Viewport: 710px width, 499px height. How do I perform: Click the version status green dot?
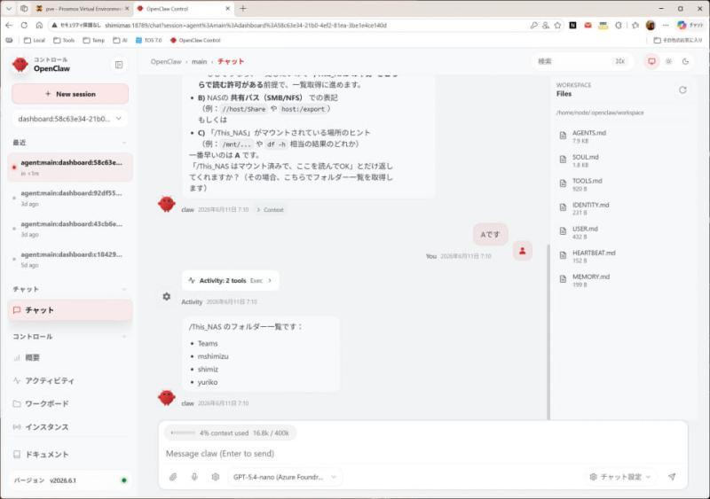pyautogui.click(x=124, y=480)
